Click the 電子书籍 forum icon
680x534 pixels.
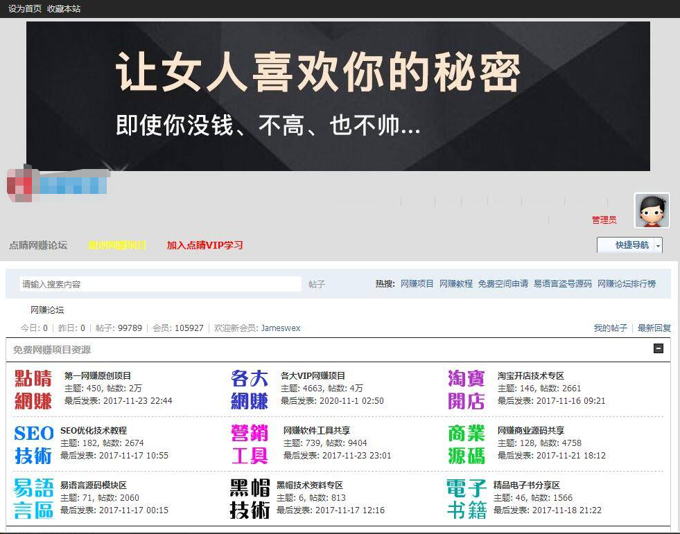point(467,498)
